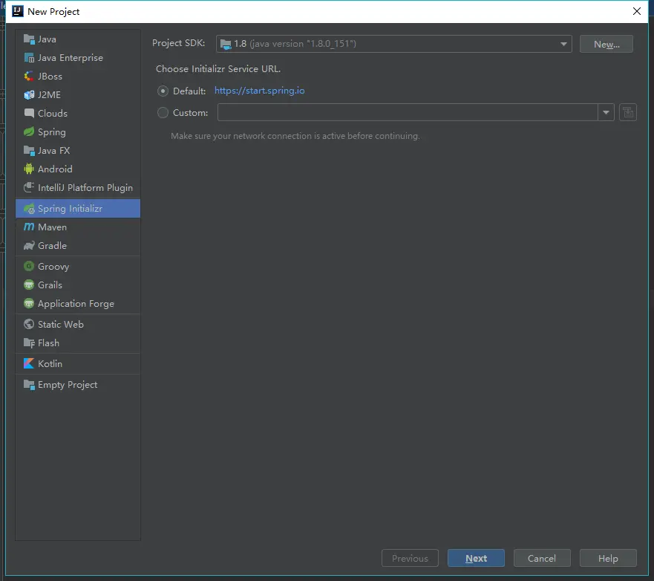Click the IntelliJ Platform Plugin icon

(x=29, y=188)
